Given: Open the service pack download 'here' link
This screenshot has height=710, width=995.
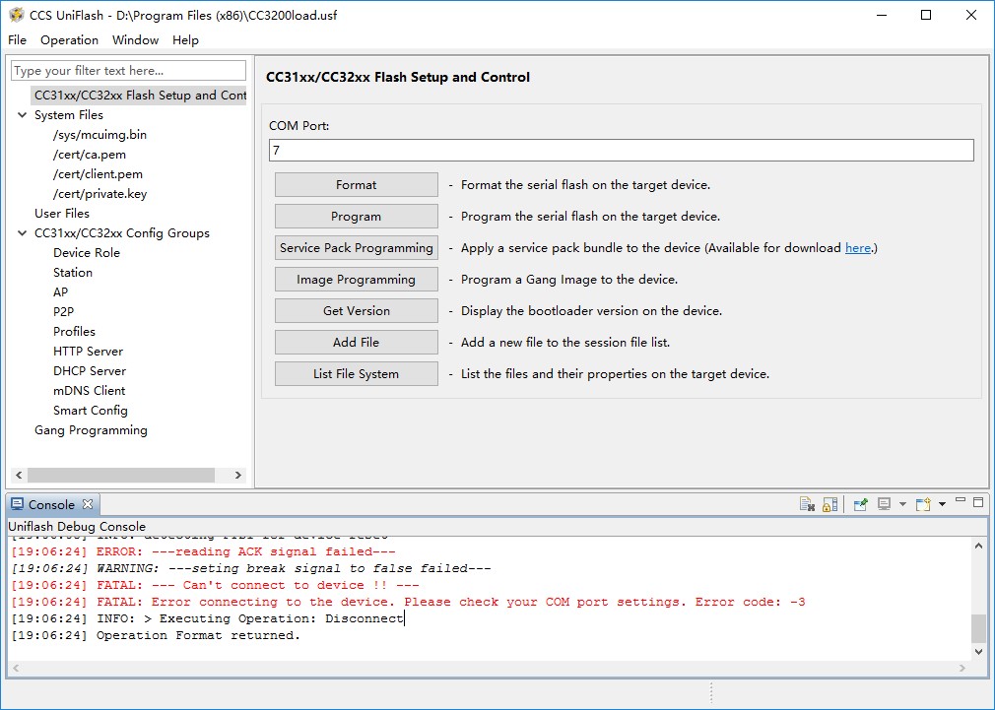Looking at the screenshot, I should [x=858, y=248].
